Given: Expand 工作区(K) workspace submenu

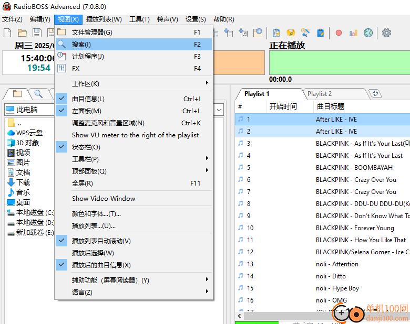Looking at the screenshot, I should (134, 83).
